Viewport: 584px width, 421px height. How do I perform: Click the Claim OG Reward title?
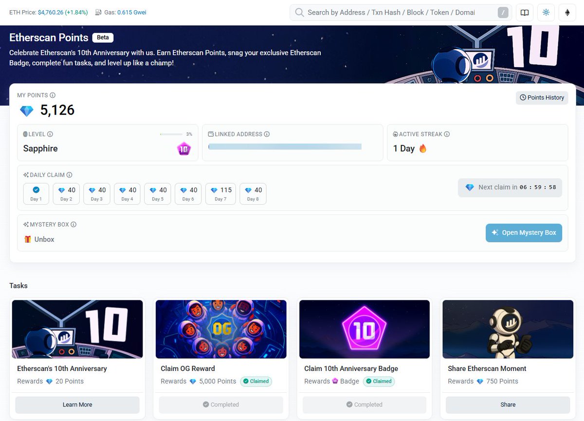point(188,369)
